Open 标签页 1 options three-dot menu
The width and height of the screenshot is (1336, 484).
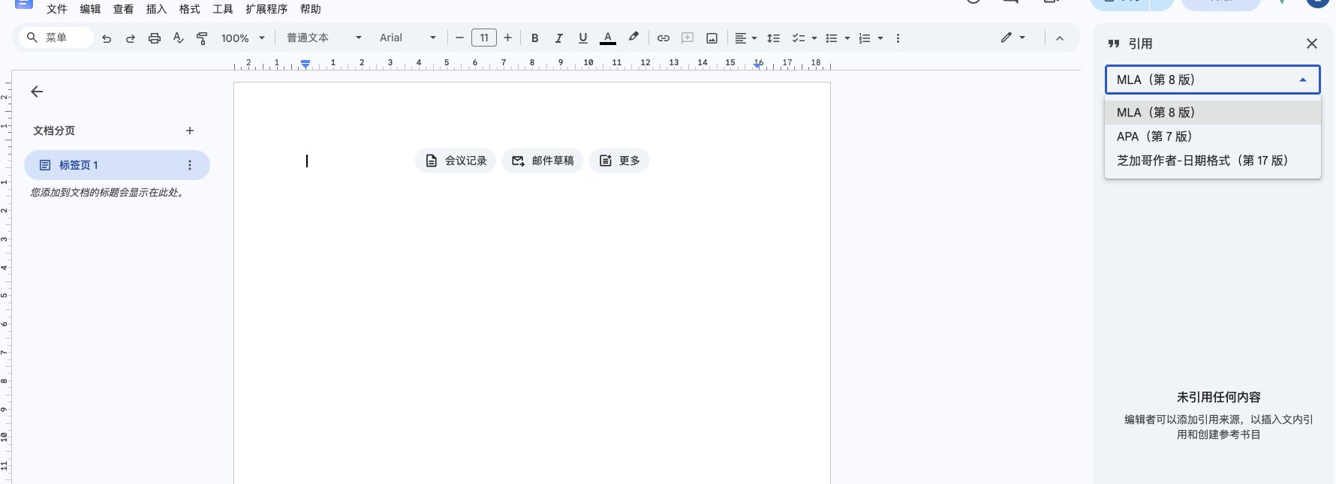click(x=190, y=165)
